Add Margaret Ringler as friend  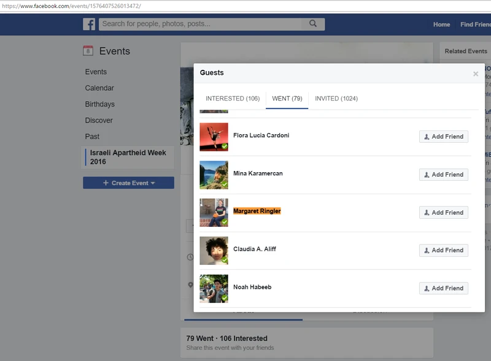point(443,213)
